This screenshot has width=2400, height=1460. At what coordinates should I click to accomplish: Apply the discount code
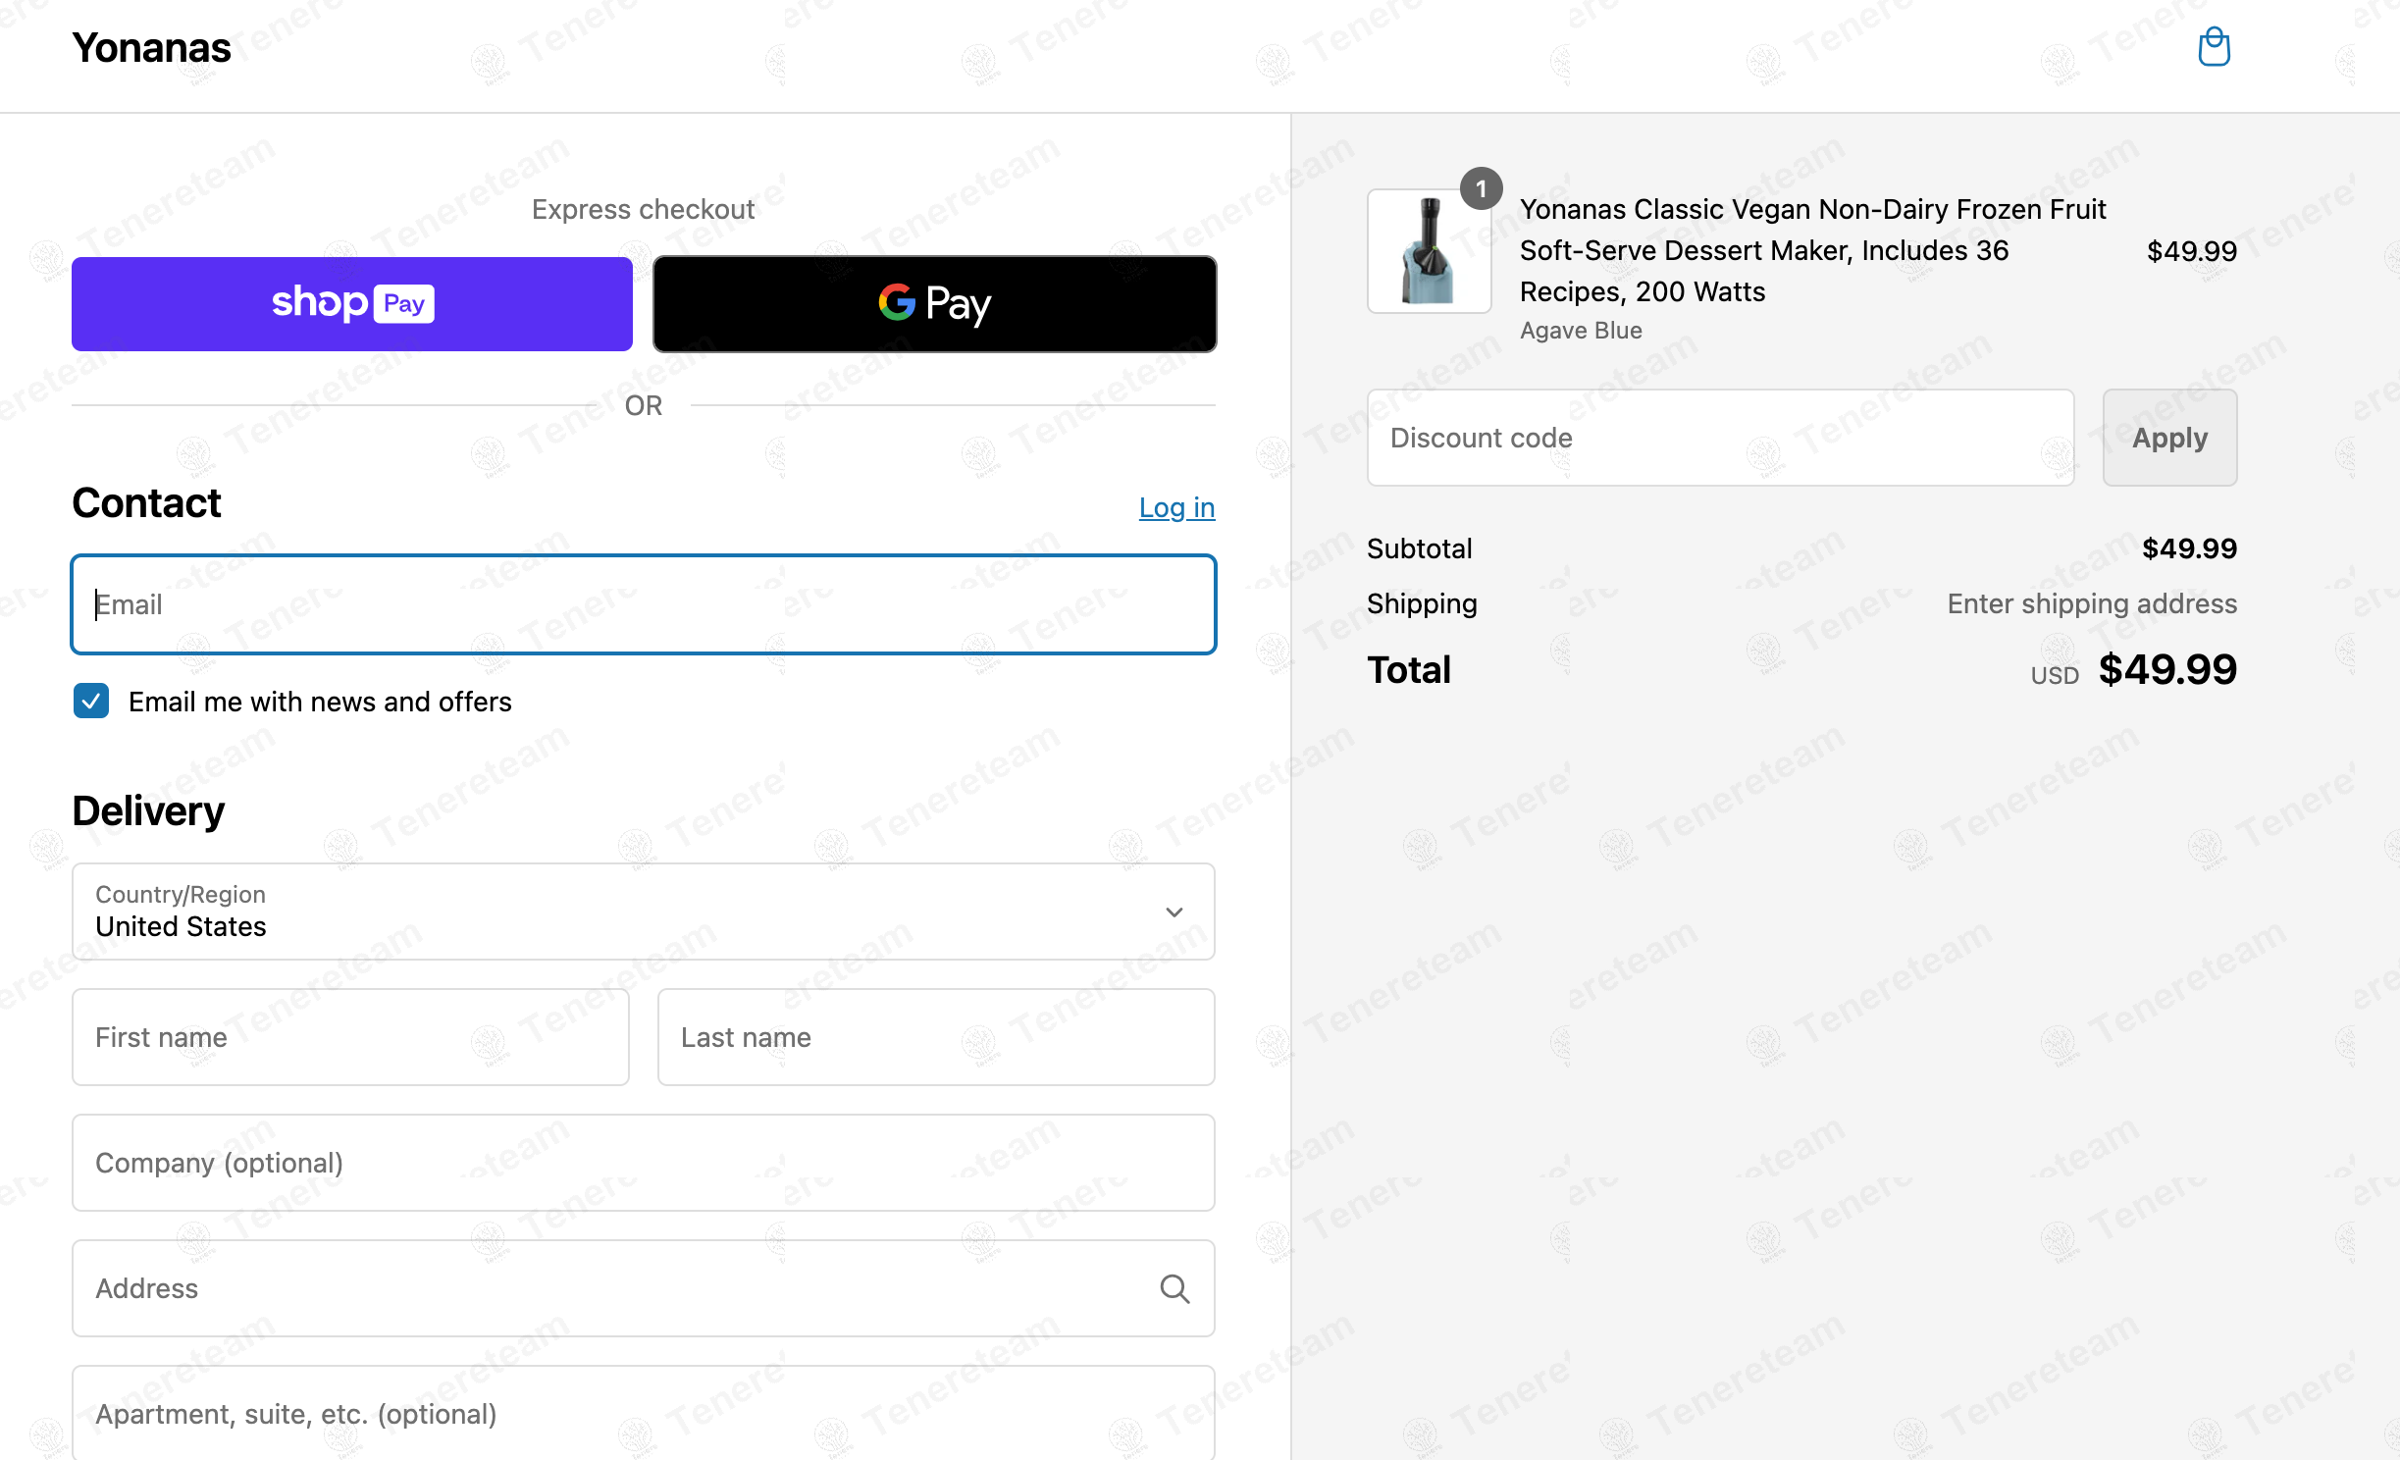(x=2169, y=438)
